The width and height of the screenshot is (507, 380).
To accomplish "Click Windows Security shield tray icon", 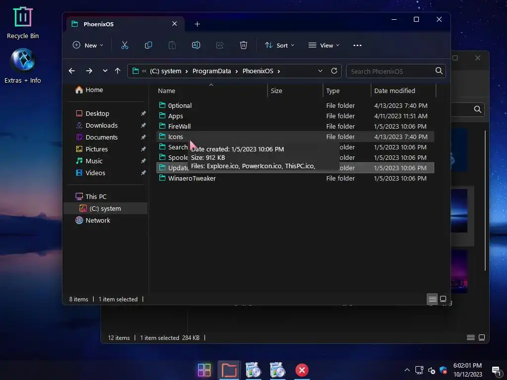I will (443, 370).
